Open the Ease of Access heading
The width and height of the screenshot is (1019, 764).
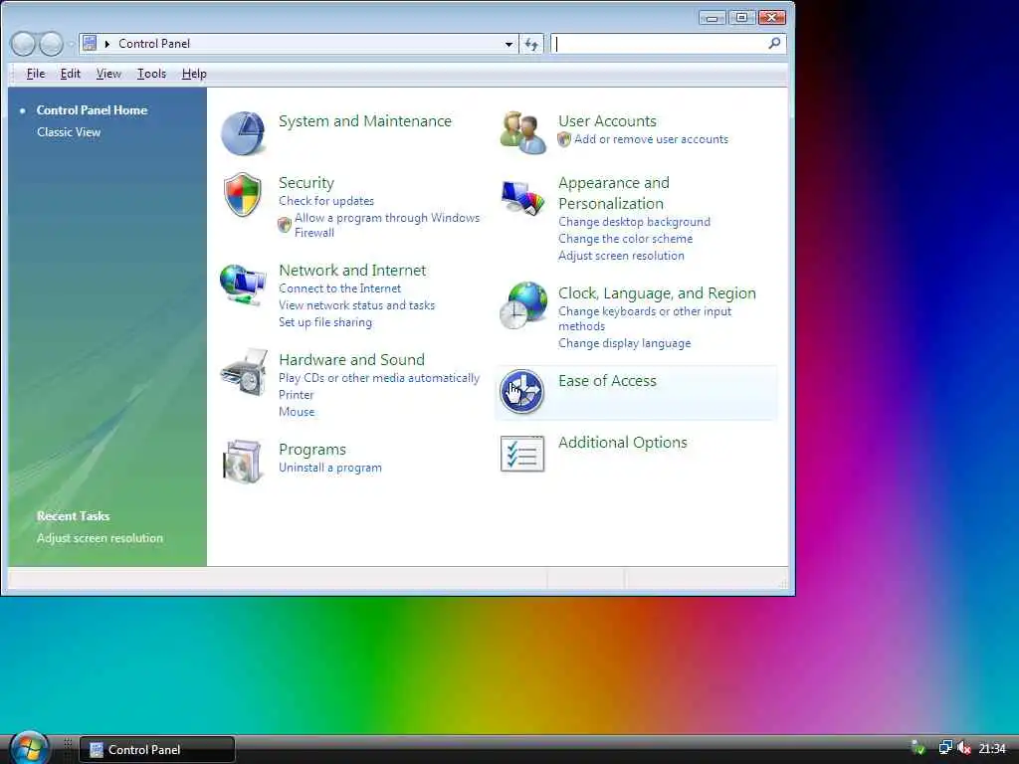pos(607,381)
